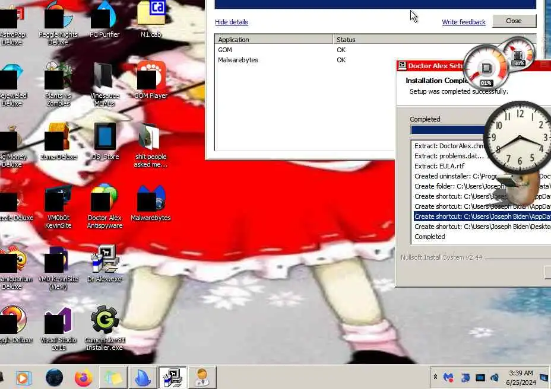Select the N1.cab file icon
Image resolution: width=551 pixels, height=389 pixels.
pos(151,20)
